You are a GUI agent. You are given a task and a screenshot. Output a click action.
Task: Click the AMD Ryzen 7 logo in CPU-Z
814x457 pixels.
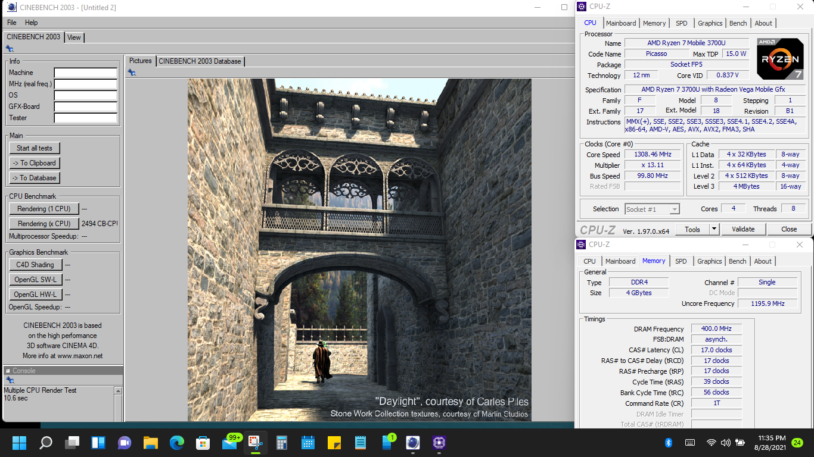point(780,59)
